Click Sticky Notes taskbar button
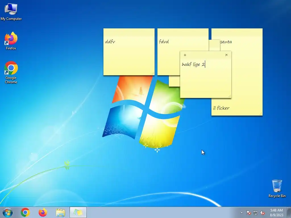Viewport: 291px width, 218px height. click(x=78, y=212)
